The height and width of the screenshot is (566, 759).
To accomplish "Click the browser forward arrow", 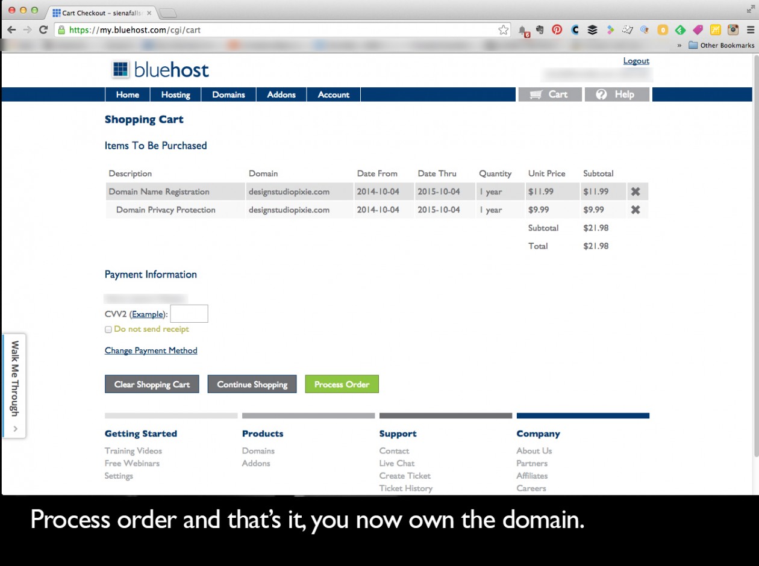I will [27, 30].
